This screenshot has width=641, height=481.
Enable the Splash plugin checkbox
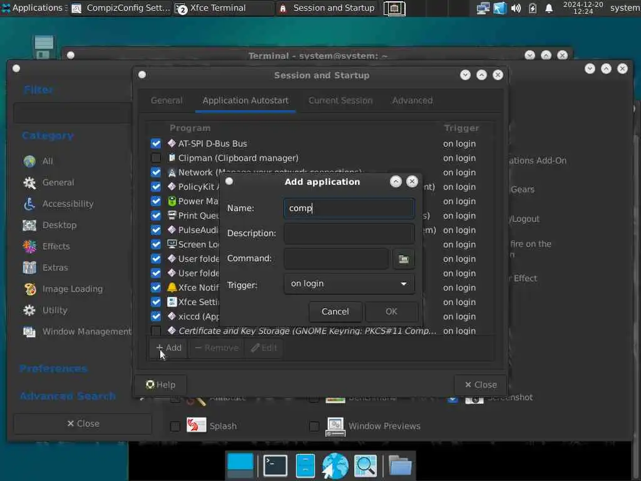pos(175,427)
